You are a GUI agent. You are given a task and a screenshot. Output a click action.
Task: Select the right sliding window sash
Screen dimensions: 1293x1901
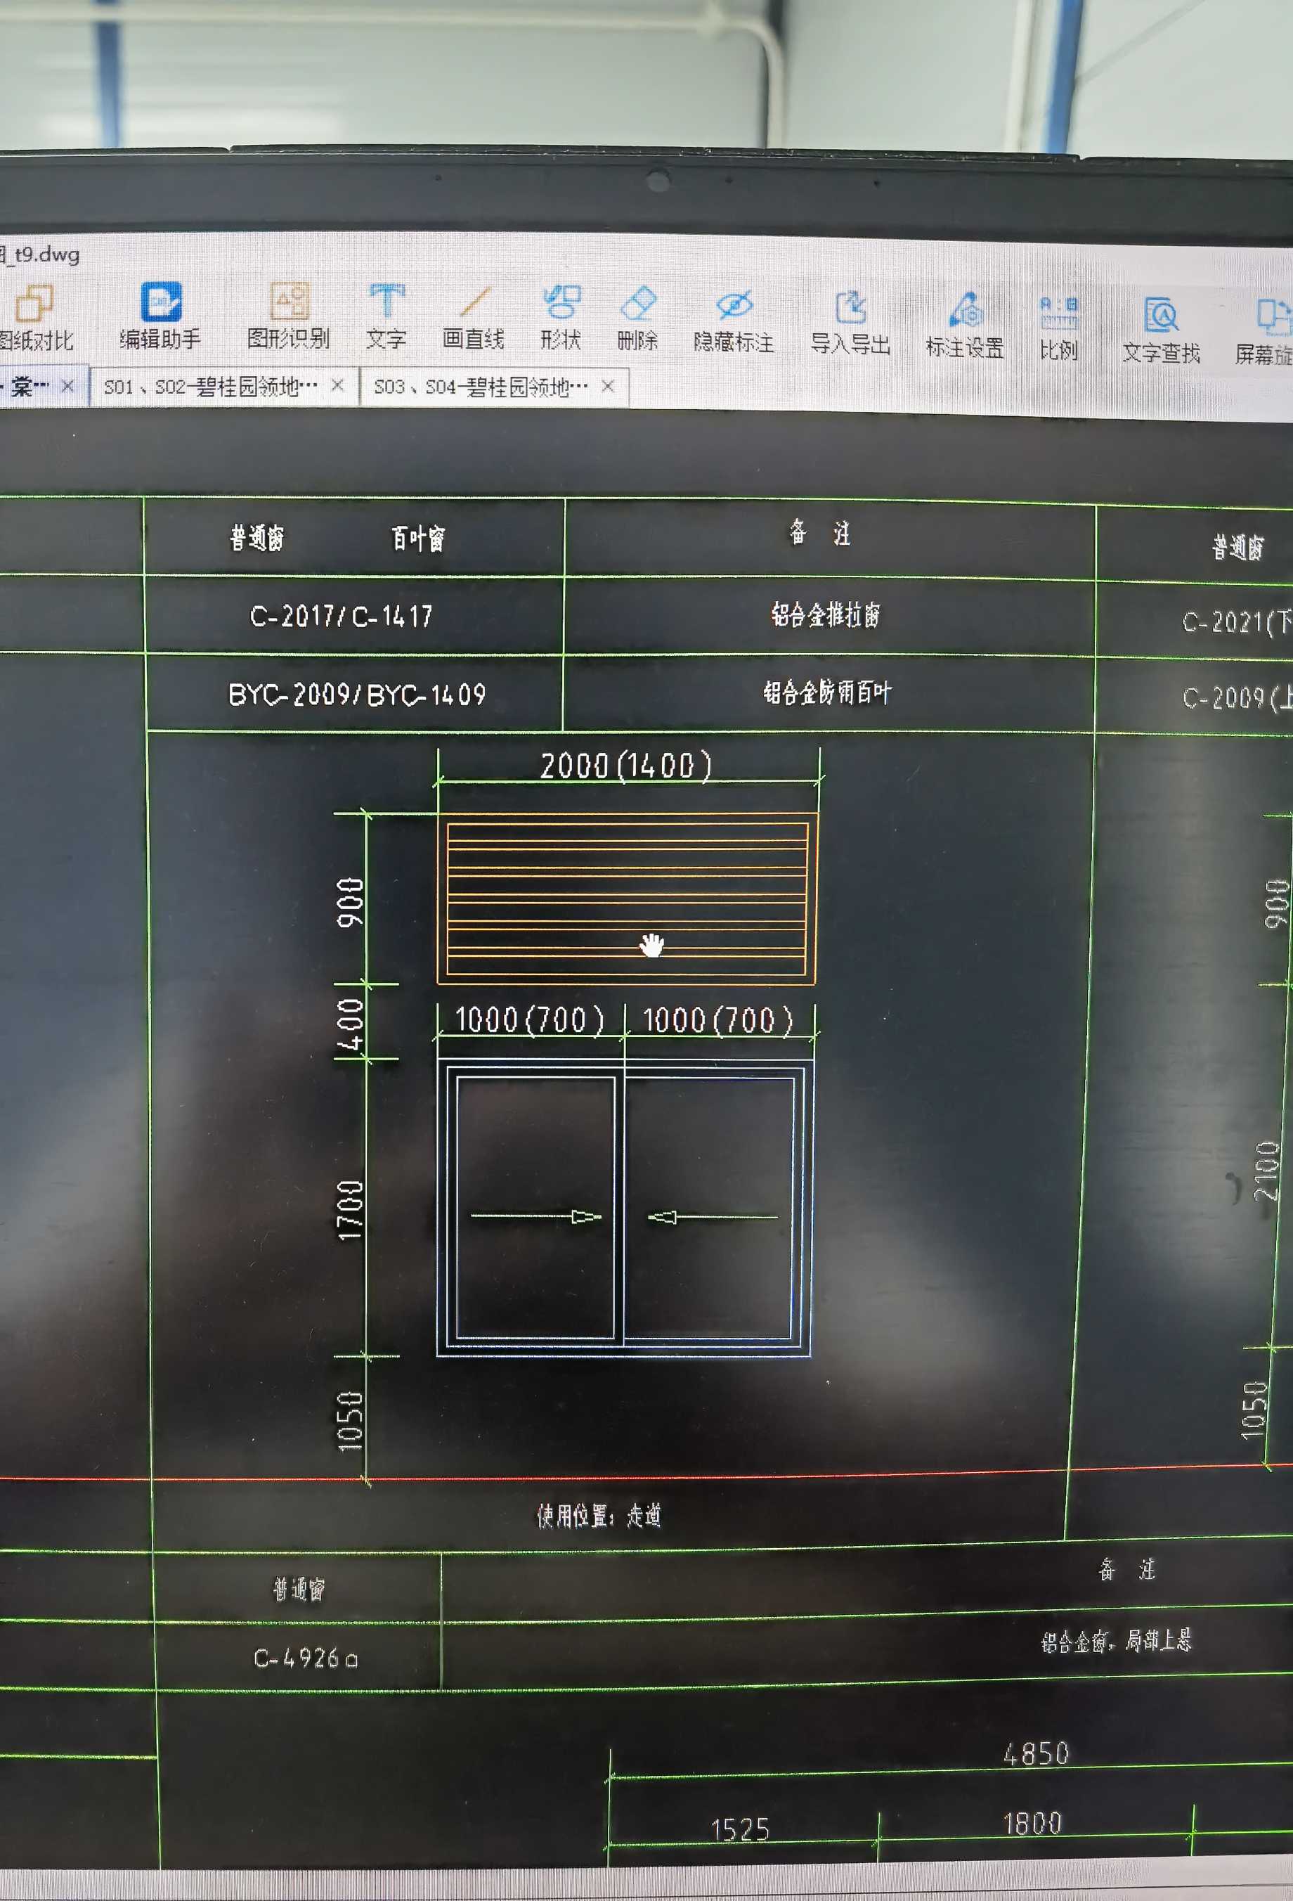point(710,1209)
